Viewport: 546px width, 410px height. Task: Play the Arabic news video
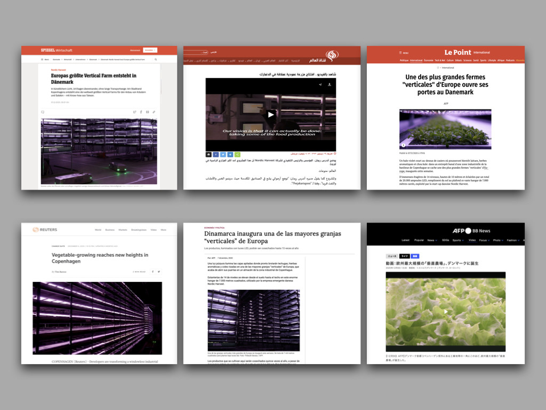pyautogui.click(x=271, y=114)
